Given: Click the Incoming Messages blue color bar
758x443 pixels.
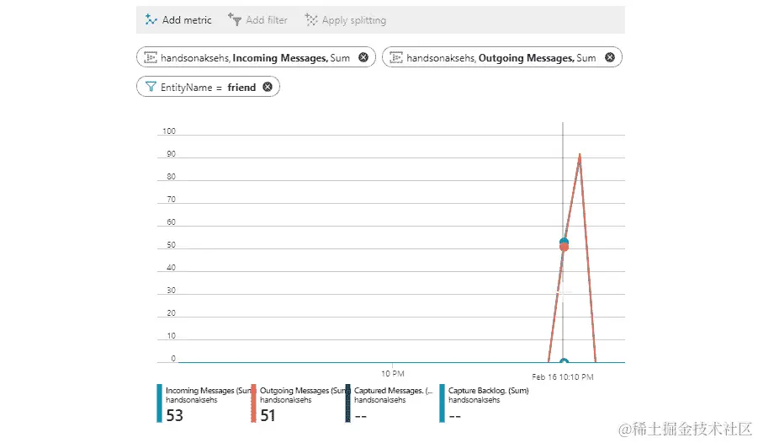Looking at the screenshot, I should click(159, 403).
